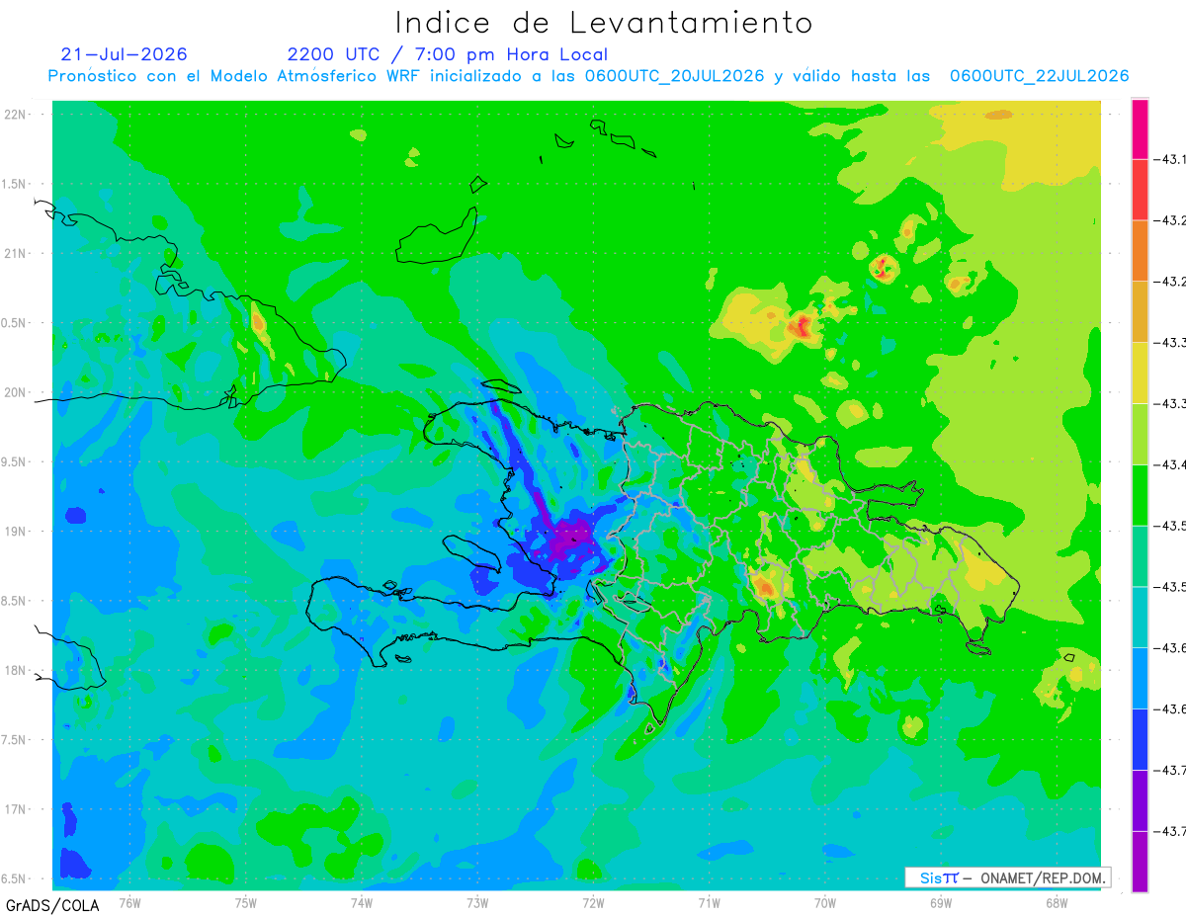Click the 2200 UTC / 7:00 pm Hora Local text
The height and width of the screenshot is (916, 1186).
(448, 54)
